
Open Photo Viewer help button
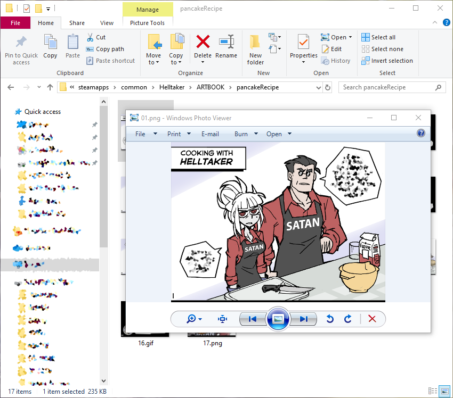(x=421, y=133)
